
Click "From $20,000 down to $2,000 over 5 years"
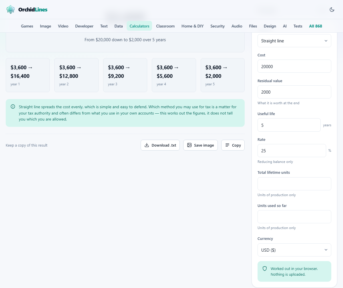[x=125, y=40]
